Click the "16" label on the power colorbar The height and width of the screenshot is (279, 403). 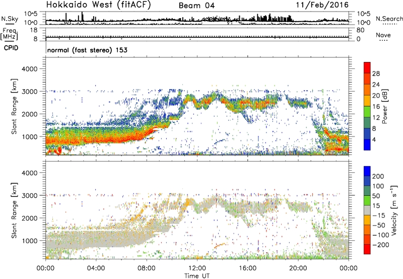click(x=376, y=107)
